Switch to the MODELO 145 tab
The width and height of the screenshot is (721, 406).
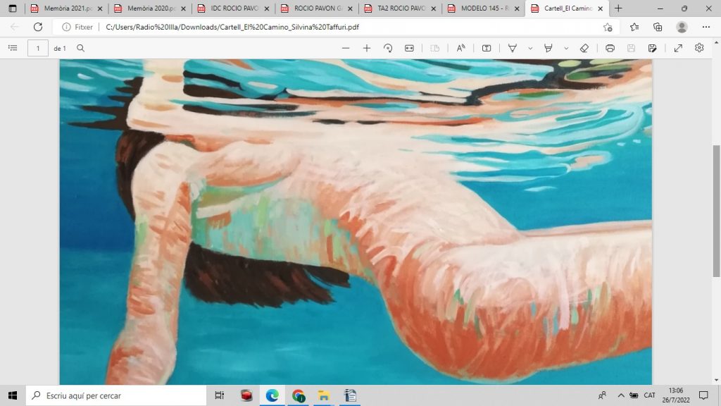(x=484, y=8)
